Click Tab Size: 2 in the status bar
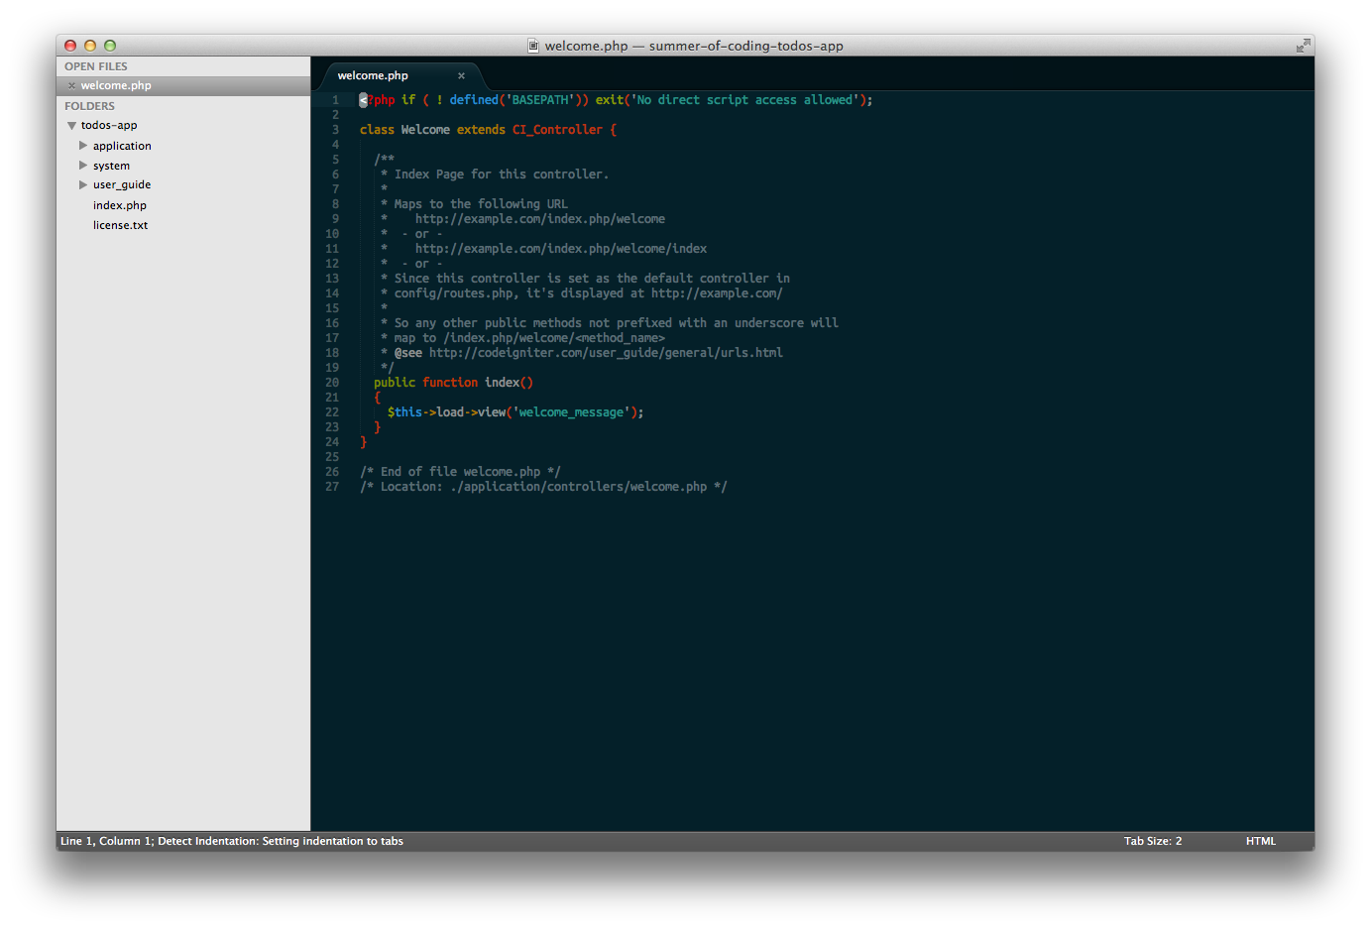The image size is (1371, 929). tap(1153, 841)
